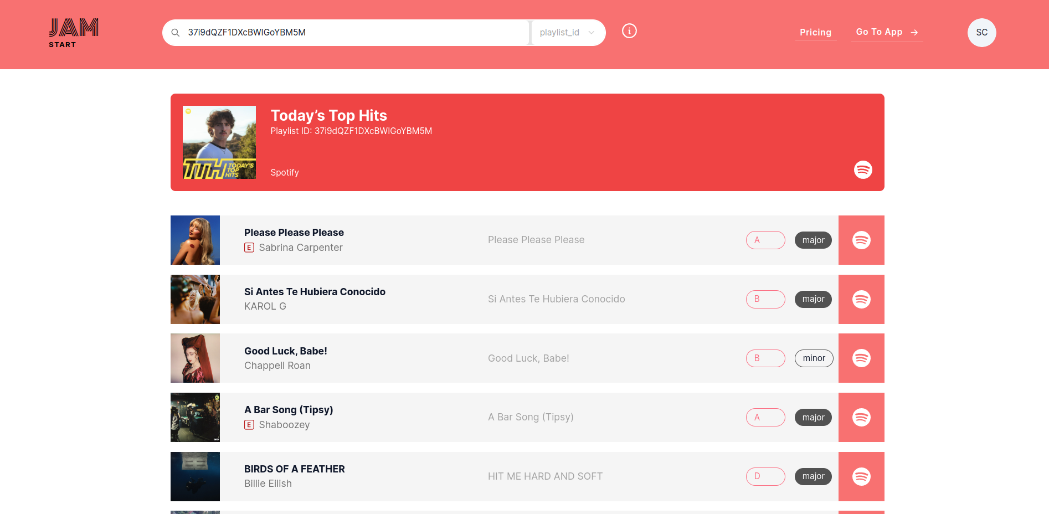Open Today's Top Hits playlist on Spotify
1049x514 pixels.
click(x=862, y=169)
